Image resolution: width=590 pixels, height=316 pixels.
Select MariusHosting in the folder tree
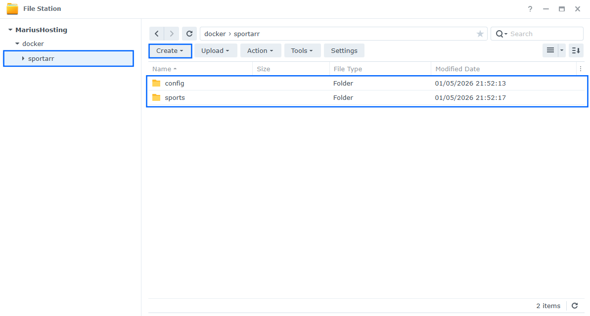coord(42,30)
